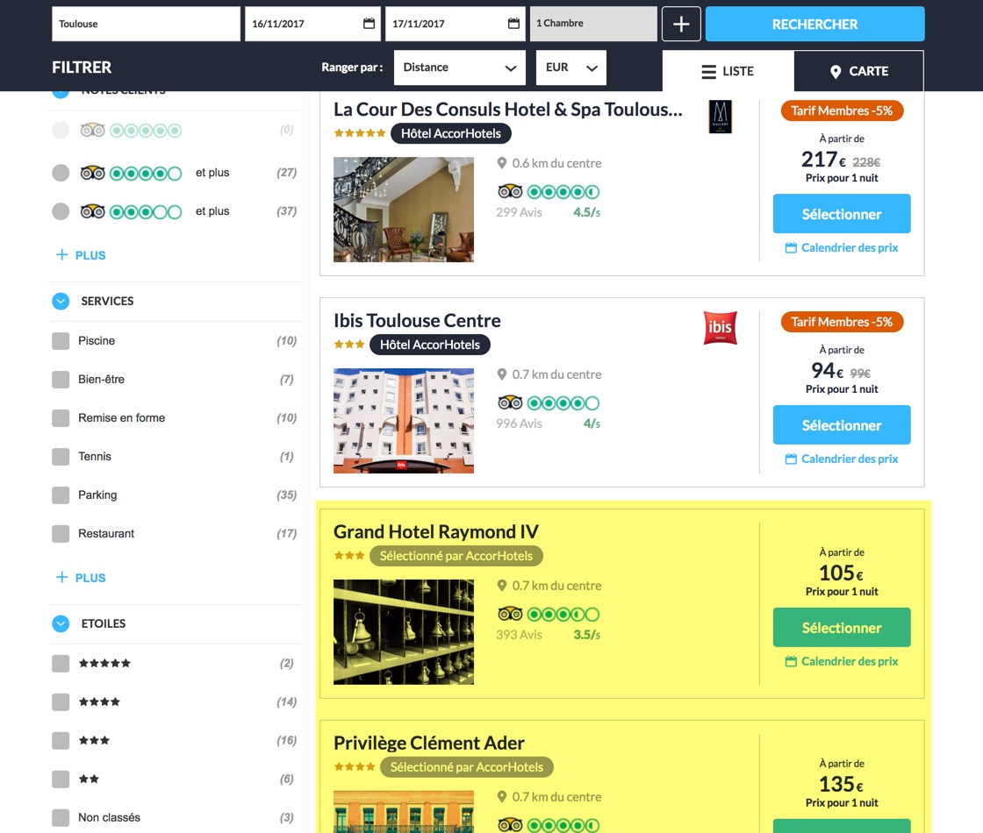Click the location pin under Ibis Toulouse Centre
The width and height of the screenshot is (983, 833).
click(x=501, y=374)
